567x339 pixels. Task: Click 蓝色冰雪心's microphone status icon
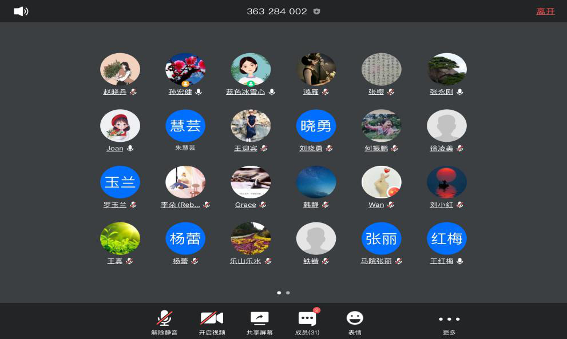click(x=272, y=92)
